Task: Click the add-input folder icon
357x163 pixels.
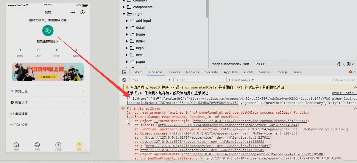Action: (x=132, y=21)
